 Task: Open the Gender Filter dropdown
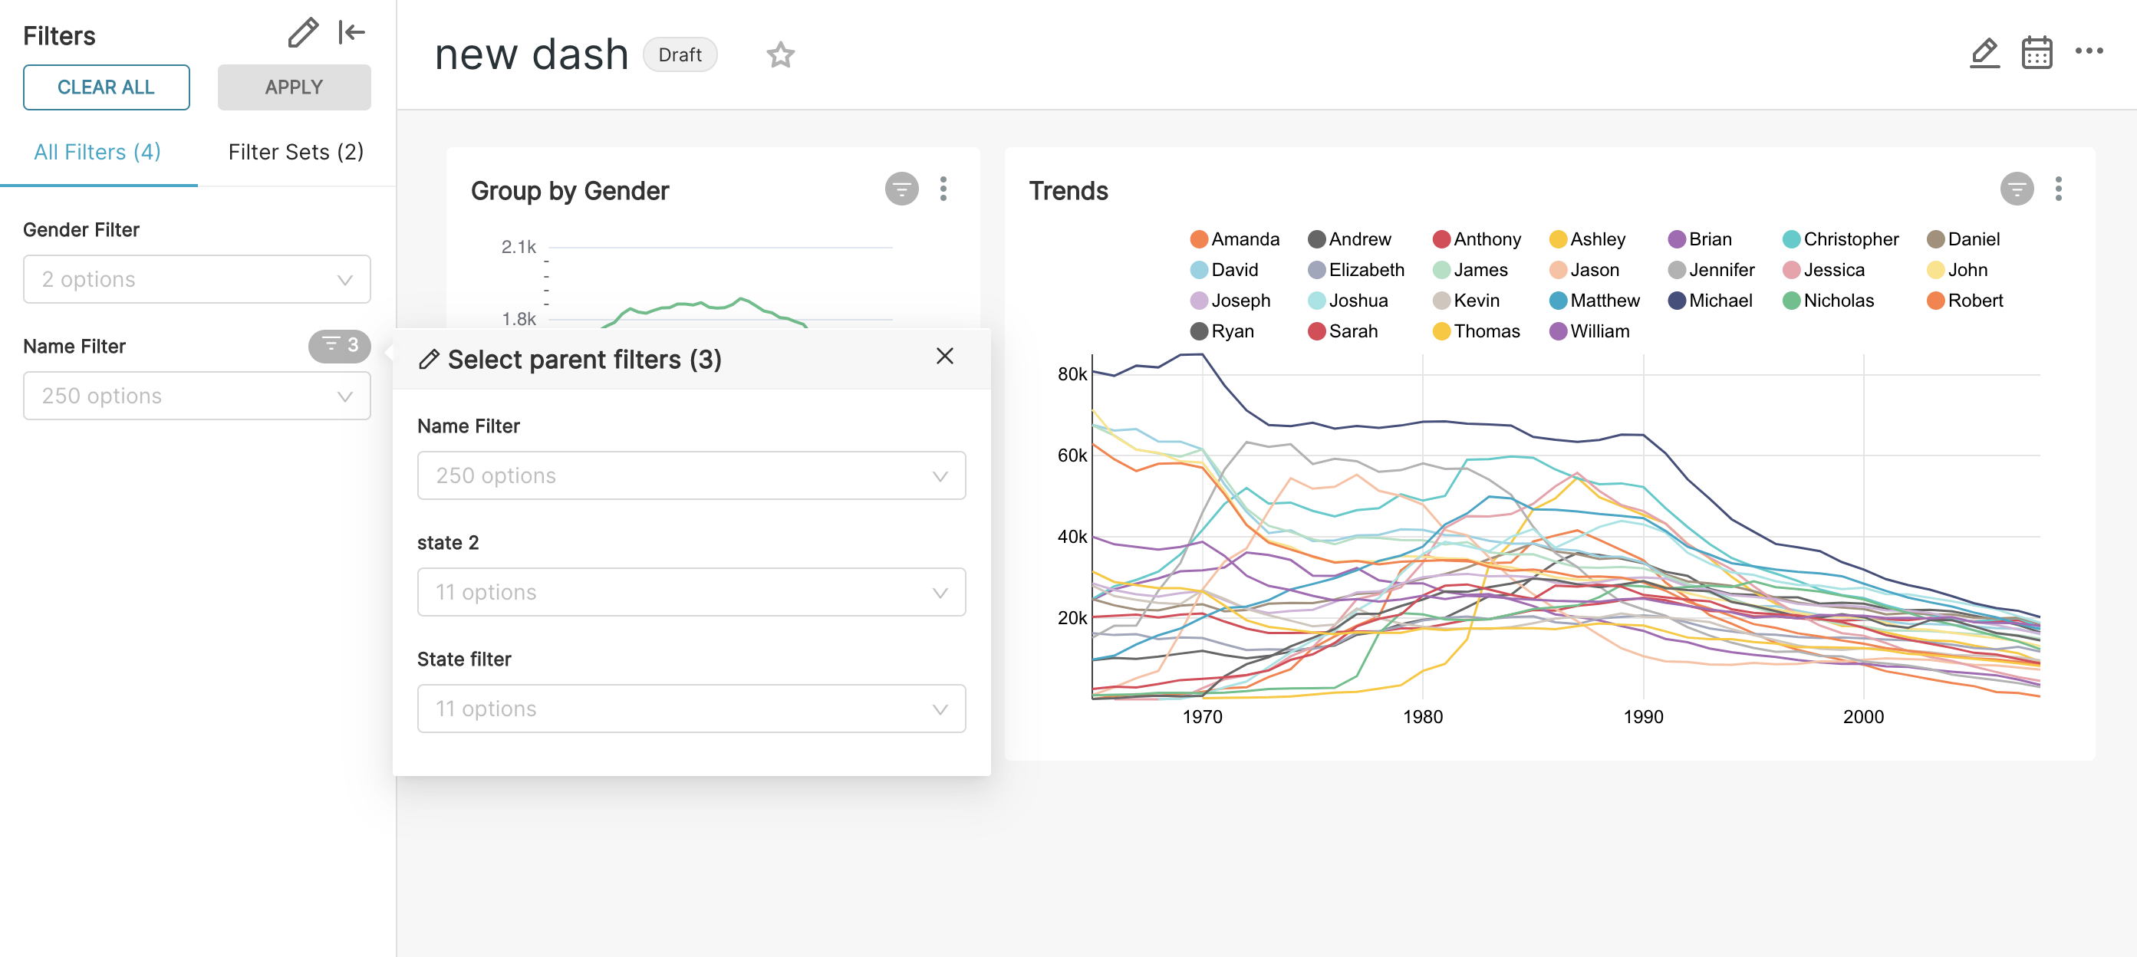tap(196, 279)
